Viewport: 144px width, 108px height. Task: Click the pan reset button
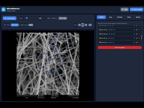(x=90, y=25)
